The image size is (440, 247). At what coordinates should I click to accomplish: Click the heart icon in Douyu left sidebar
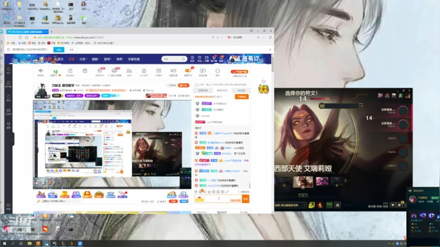[x=9, y=70]
